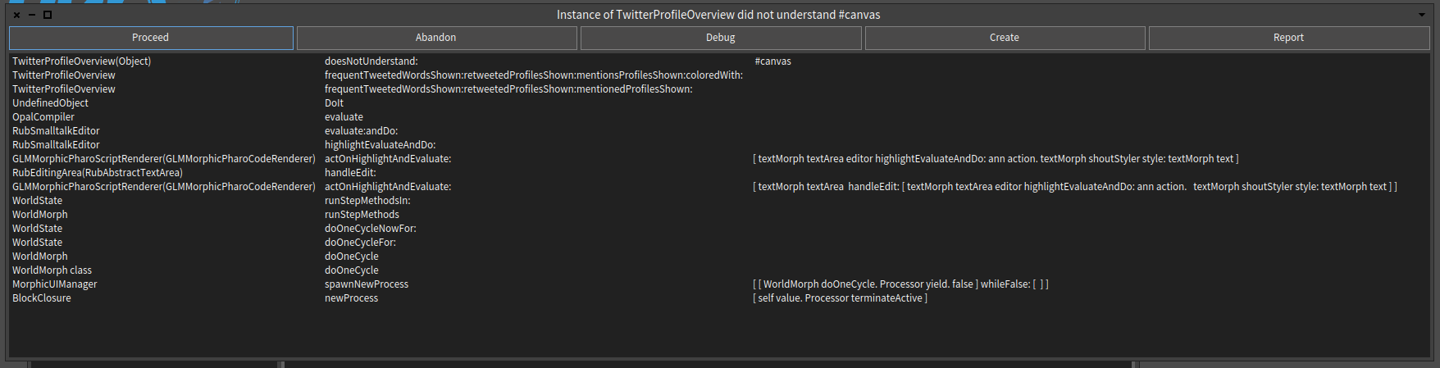This screenshot has height=368, width=1440.
Task: Click the Create button
Action: [1005, 38]
